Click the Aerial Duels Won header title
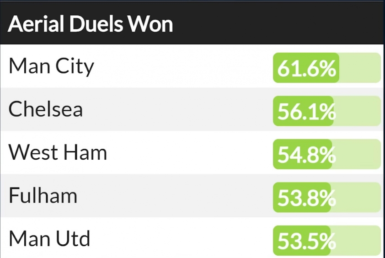The height and width of the screenshot is (258, 385). [91, 24]
